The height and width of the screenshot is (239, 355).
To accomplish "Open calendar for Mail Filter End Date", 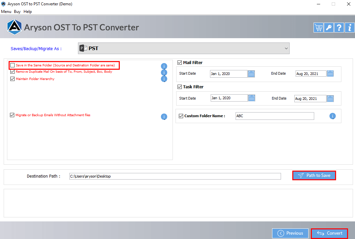I will pyautogui.click(x=330, y=73).
